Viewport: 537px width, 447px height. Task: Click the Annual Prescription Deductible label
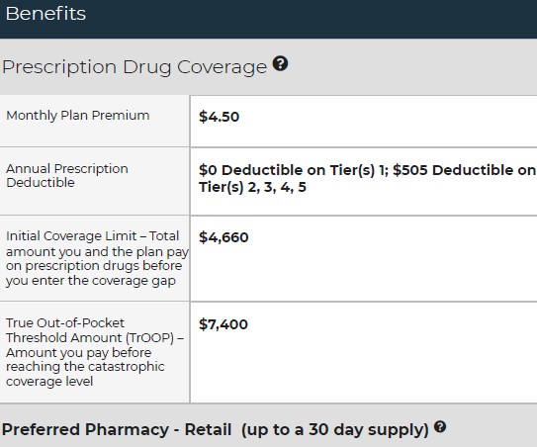click(67, 175)
